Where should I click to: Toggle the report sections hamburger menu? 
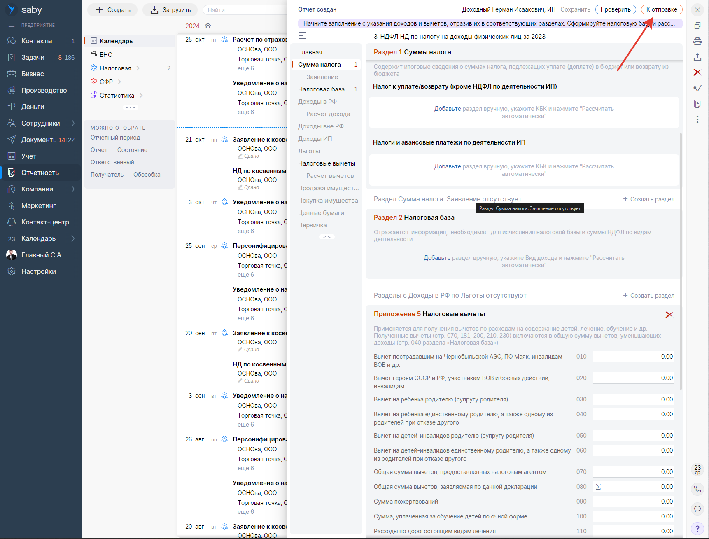coord(302,36)
